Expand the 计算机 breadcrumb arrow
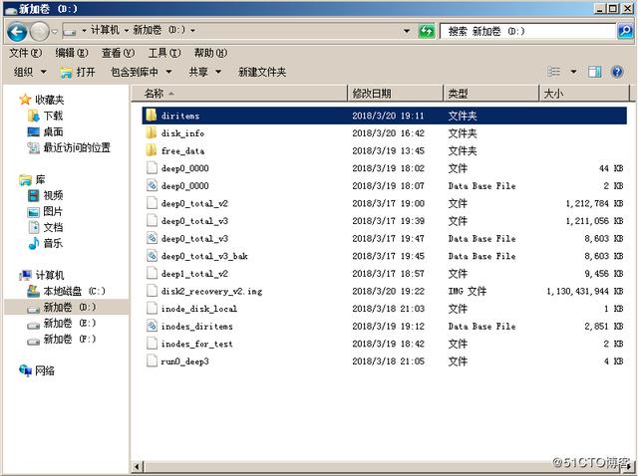Viewport: 638px width, 476px height. coord(127,31)
